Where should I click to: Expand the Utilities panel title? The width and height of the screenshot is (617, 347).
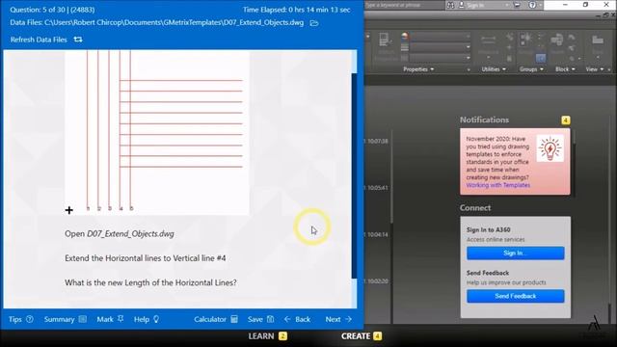pos(494,69)
